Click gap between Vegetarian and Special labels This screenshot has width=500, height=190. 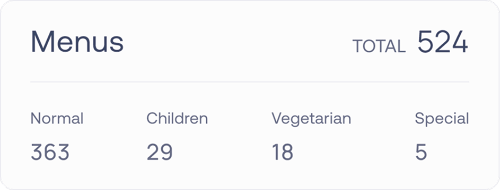click(383, 119)
